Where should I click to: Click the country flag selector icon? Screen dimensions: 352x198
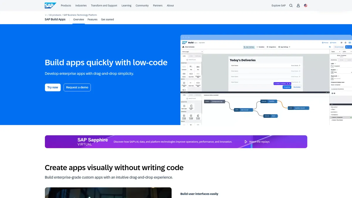[306, 6]
